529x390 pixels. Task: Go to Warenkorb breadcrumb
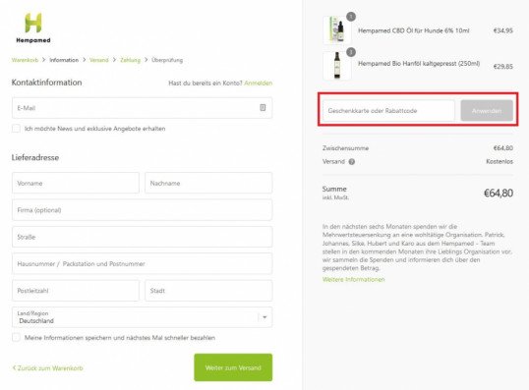(25, 60)
